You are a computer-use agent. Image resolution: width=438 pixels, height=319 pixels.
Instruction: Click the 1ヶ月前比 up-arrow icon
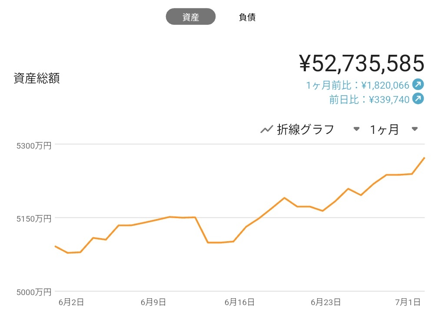[x=418, y=85]
